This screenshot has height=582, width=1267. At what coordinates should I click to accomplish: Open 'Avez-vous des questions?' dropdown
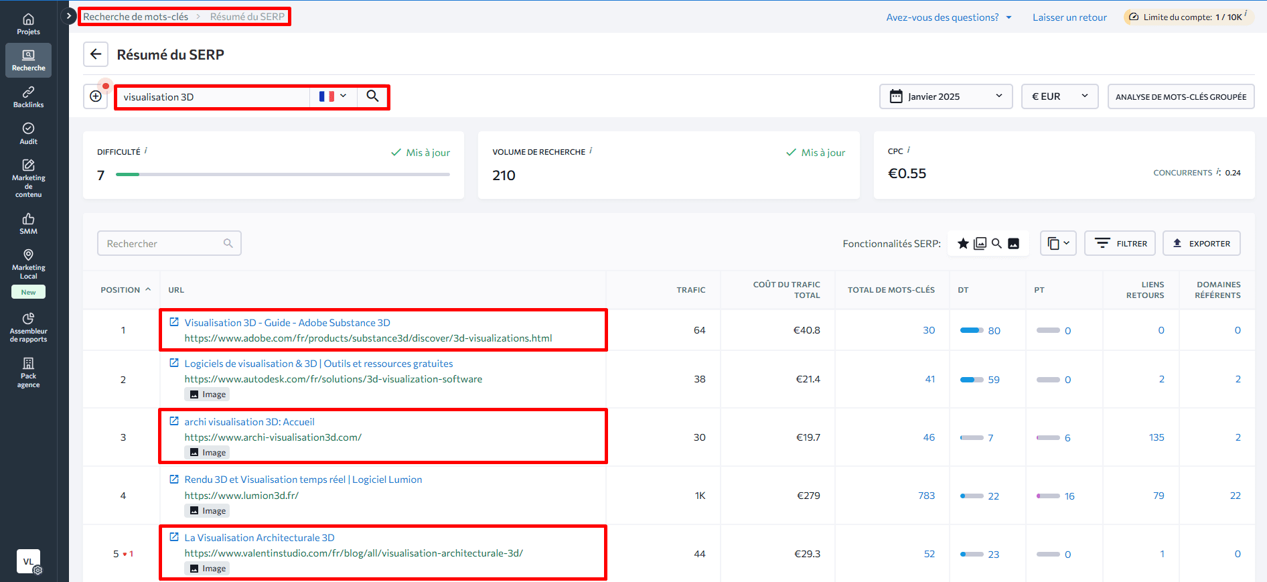[x=948, y=17]
